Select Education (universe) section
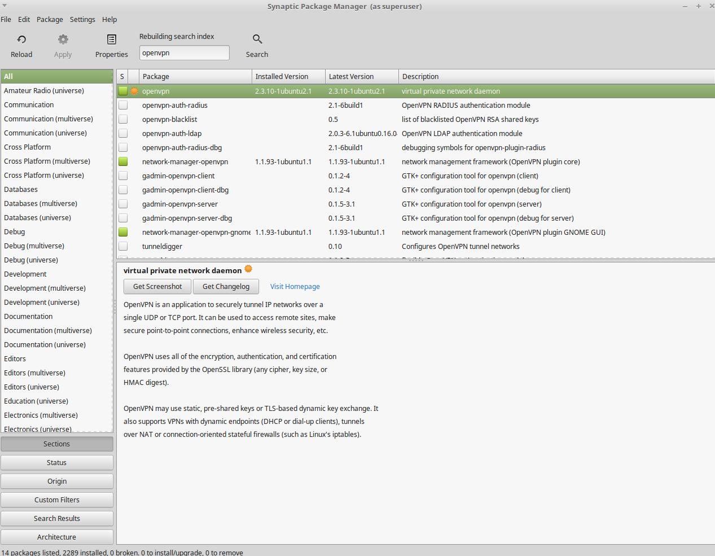 [x=56, y=401]
